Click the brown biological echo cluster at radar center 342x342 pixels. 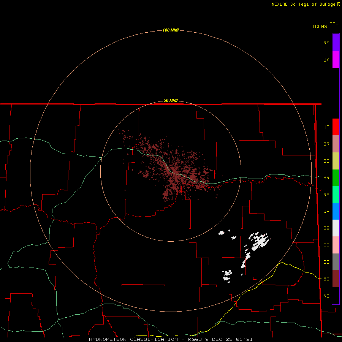coord(173,170)
